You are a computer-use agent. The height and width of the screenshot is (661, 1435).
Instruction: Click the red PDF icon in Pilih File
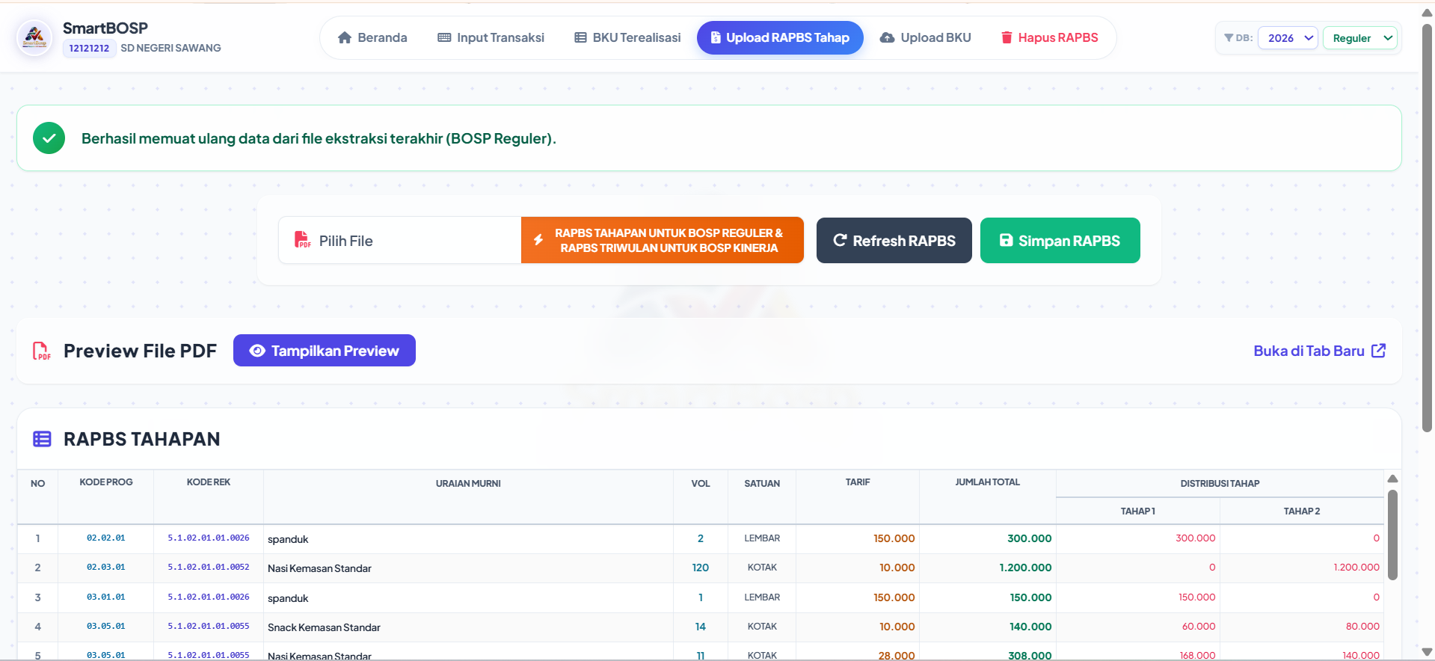point(302,240)
